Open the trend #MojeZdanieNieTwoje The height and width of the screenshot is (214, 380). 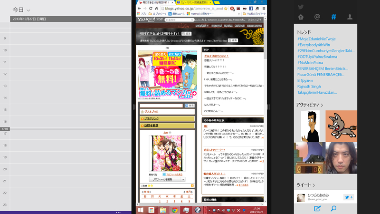point(316,39)
